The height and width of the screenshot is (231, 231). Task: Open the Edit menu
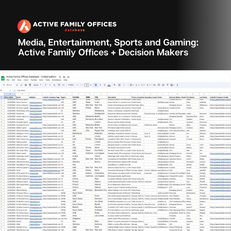13,80
